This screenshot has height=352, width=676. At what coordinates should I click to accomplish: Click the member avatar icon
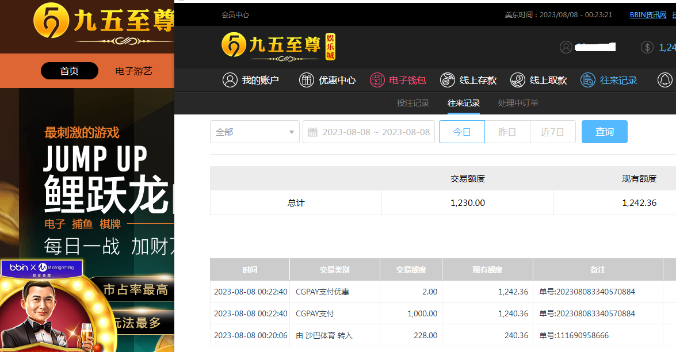(566, 47)
